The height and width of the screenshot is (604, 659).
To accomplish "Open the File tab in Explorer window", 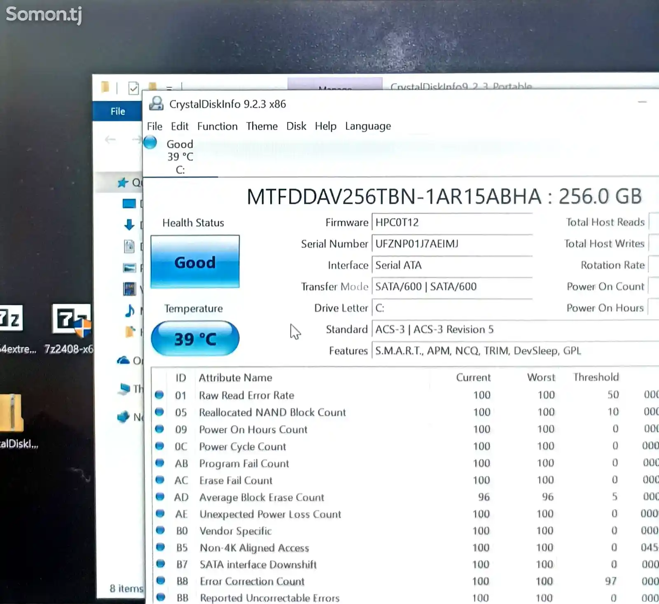I will tap(118, 111).
